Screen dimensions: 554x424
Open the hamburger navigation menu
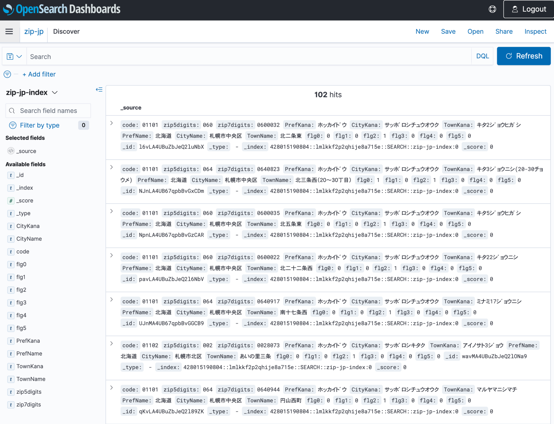pyautogui.click(x=9, y=31)
